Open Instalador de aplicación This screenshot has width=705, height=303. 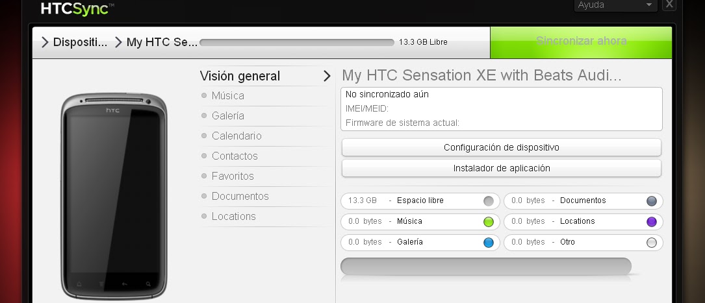pyautogui.click(x=502, y=168)
